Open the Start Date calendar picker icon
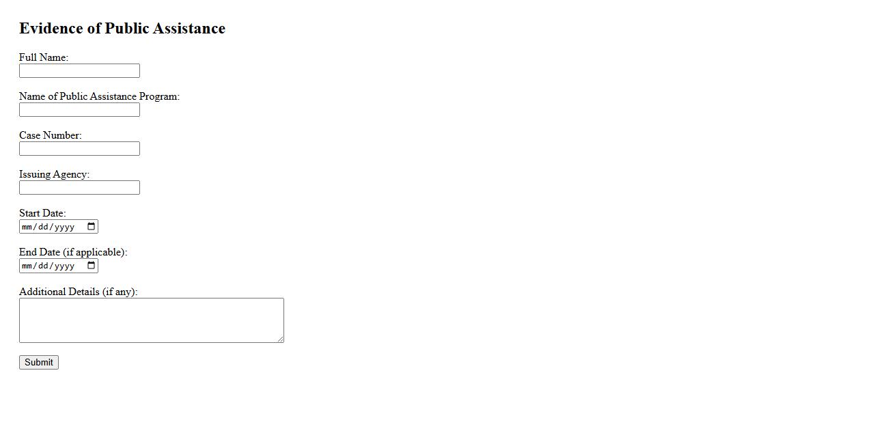 92,227
